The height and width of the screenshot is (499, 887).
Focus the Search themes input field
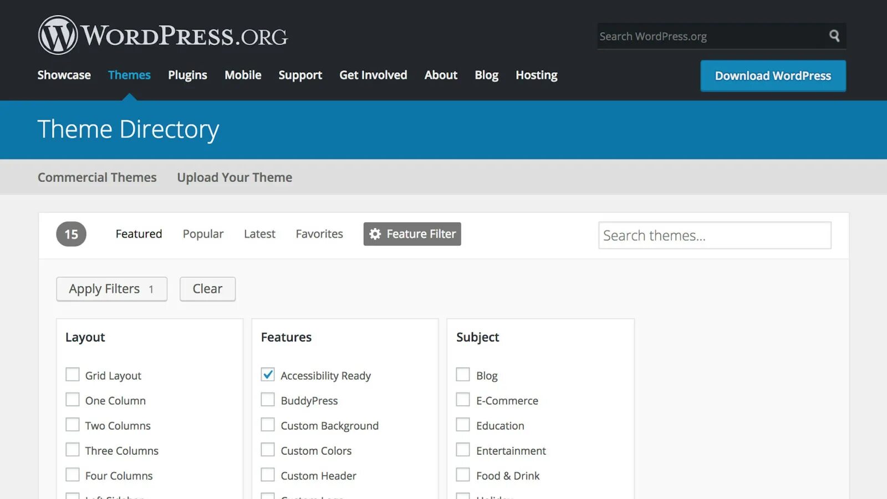[x=715, y=236]
